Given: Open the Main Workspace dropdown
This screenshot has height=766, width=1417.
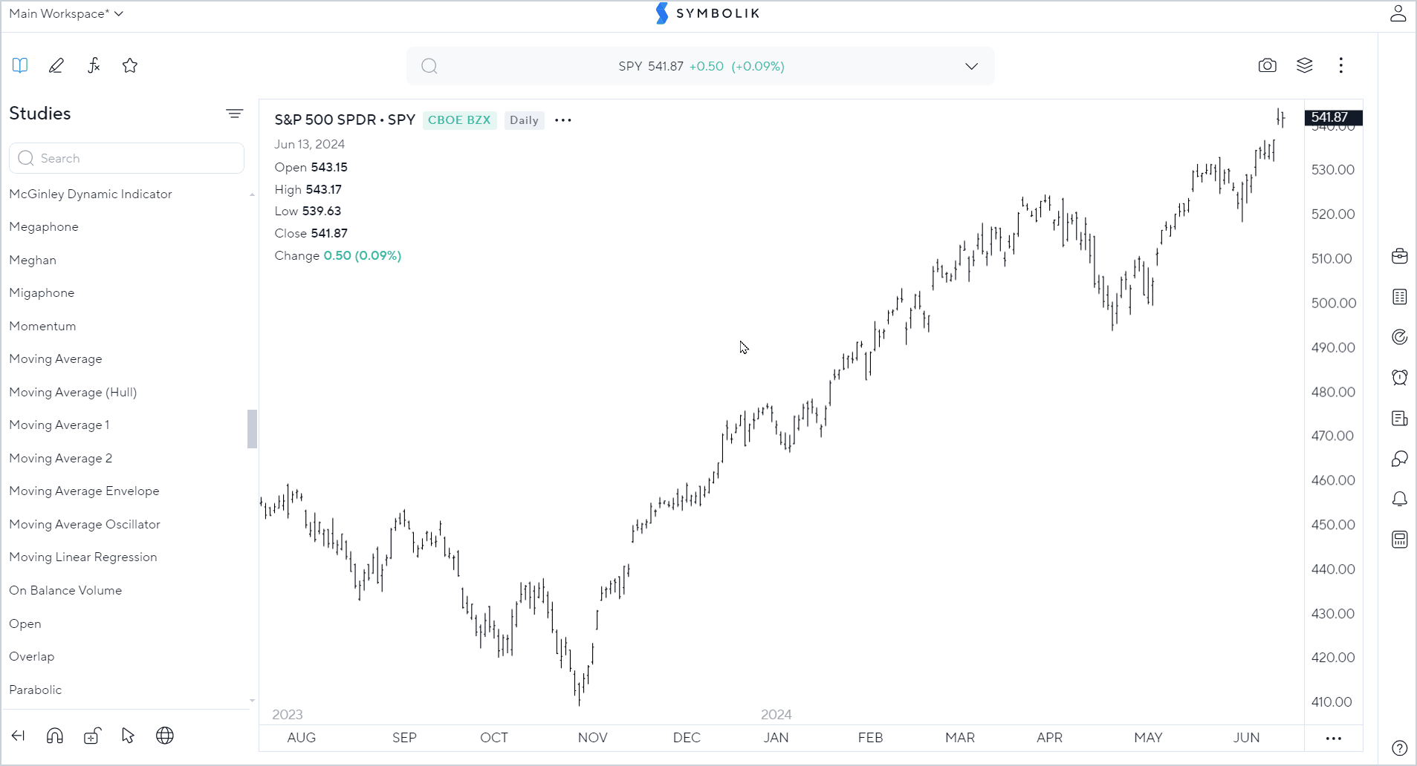Looking at the screenshot, I should [x=65, y=13].
